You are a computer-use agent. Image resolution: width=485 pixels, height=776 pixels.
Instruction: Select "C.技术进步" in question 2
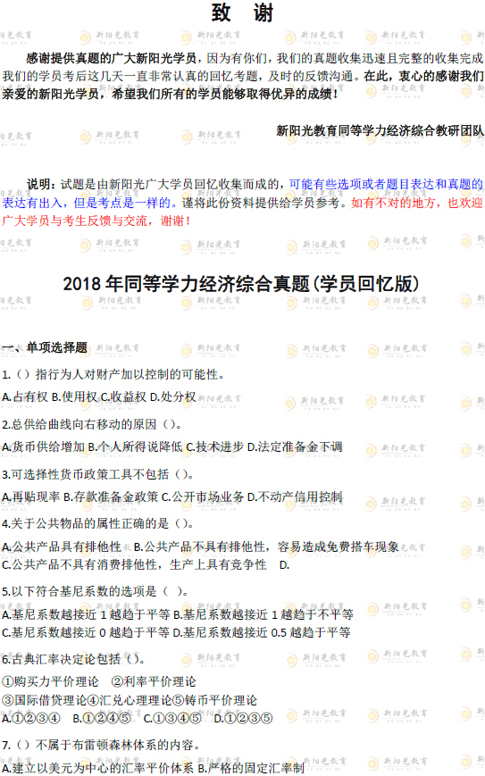214,446
